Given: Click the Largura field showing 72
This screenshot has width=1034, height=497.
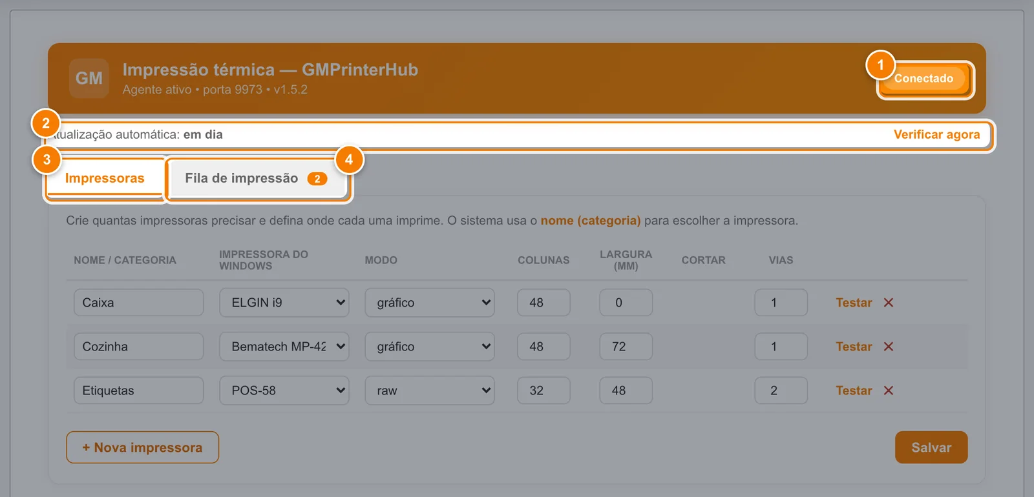Looking at the screenshot, I should (626, 347).
